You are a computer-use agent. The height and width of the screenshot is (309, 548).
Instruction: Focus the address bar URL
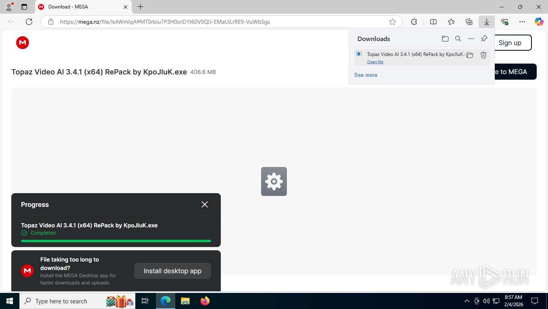(x=165, y=22)
